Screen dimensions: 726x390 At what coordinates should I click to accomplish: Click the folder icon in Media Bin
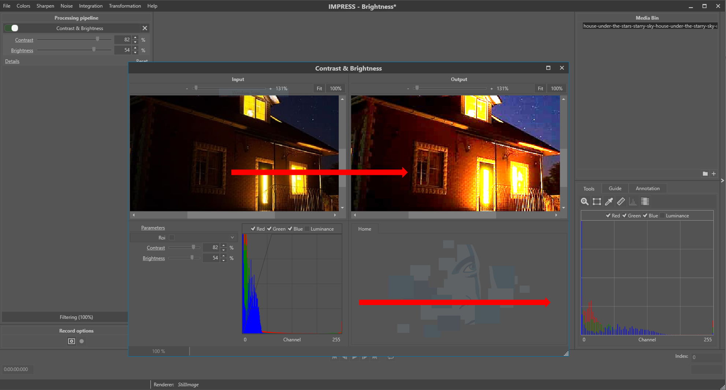705,174
